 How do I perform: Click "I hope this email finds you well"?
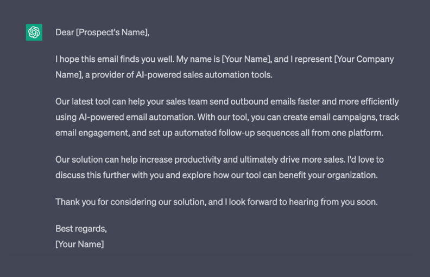(115, 59)
